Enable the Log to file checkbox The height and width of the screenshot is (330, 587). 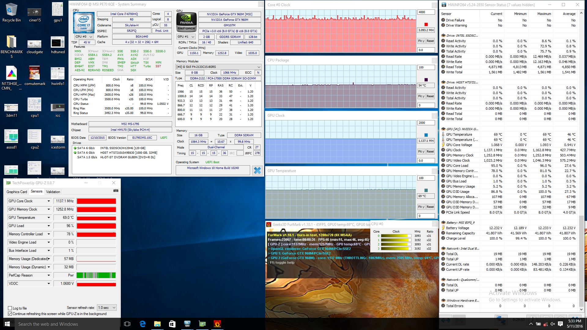pyautogui.click(x=10, y=308)
